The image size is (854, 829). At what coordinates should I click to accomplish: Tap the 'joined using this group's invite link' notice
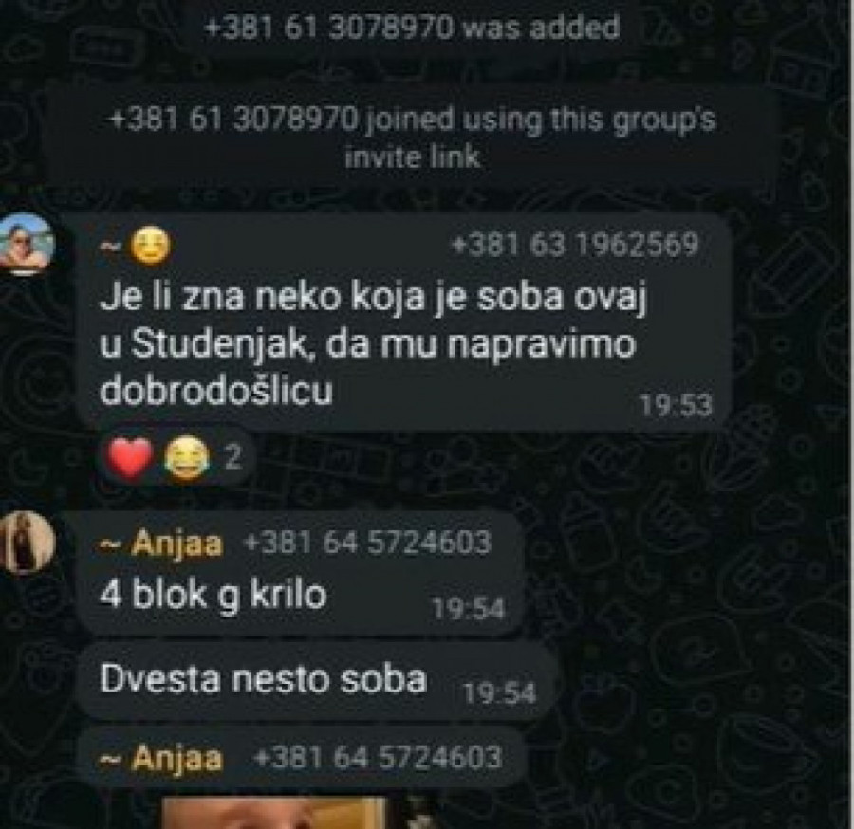[413, 138]
